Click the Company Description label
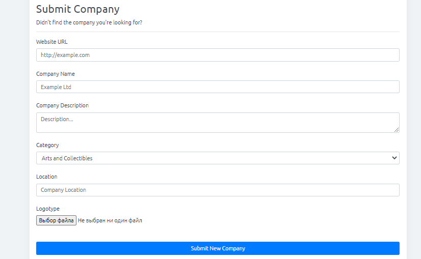This screenshot has height=259, width=421. [x=62, y=106]
